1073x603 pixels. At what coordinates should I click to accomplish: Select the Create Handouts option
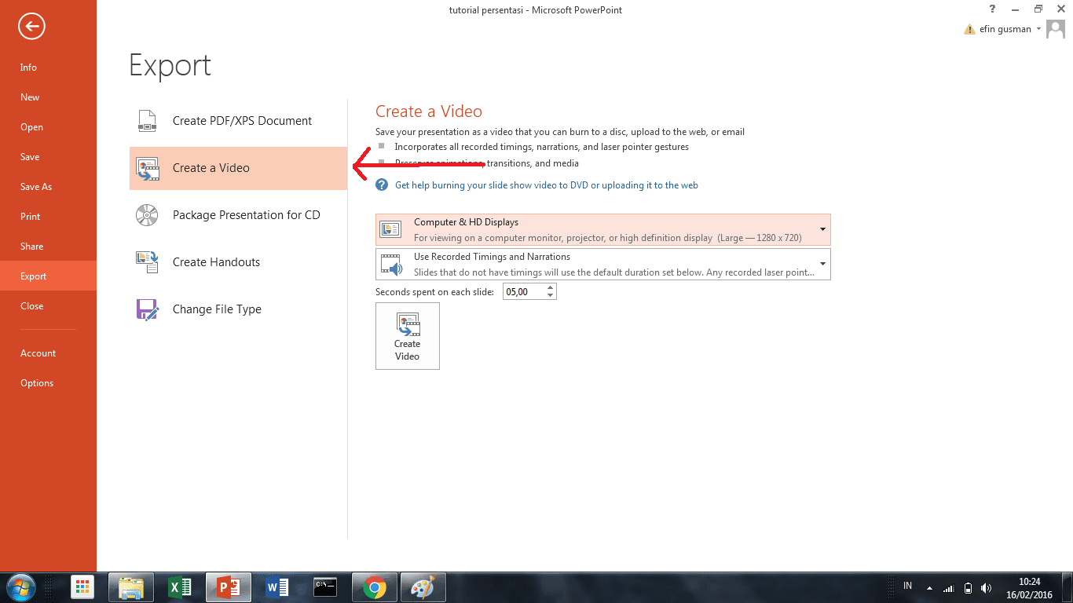238,262
